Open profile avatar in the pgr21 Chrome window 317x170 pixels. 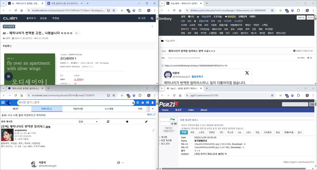tap(308, 95)
